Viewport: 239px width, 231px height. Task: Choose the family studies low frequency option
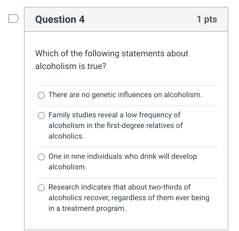(41, 115)
